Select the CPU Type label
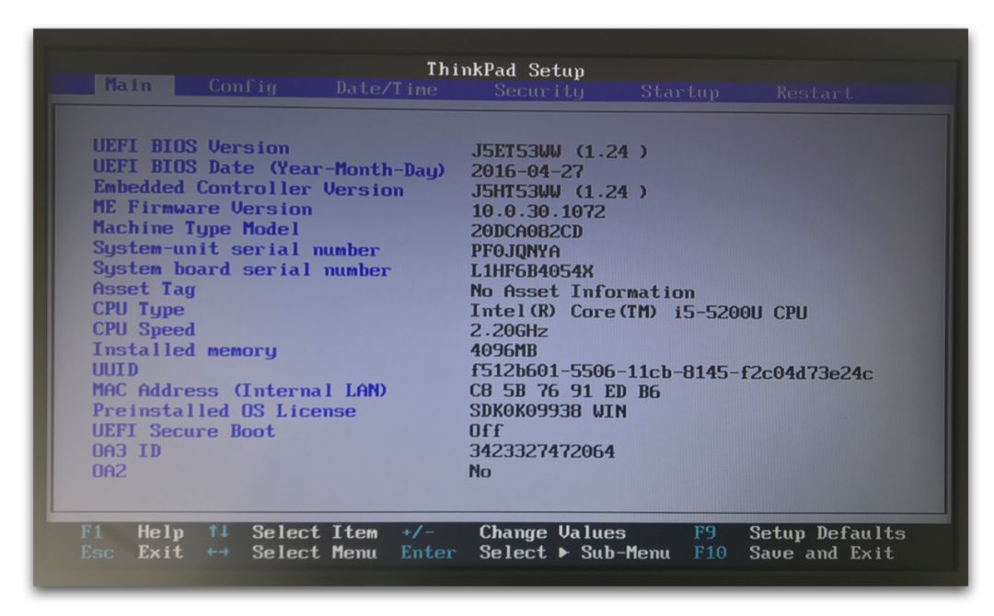 tap(139, 309)
